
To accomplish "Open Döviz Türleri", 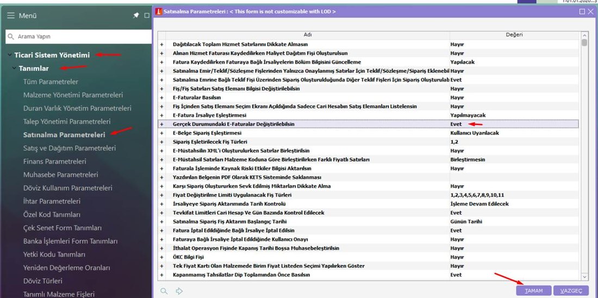I will pos(43,281).
